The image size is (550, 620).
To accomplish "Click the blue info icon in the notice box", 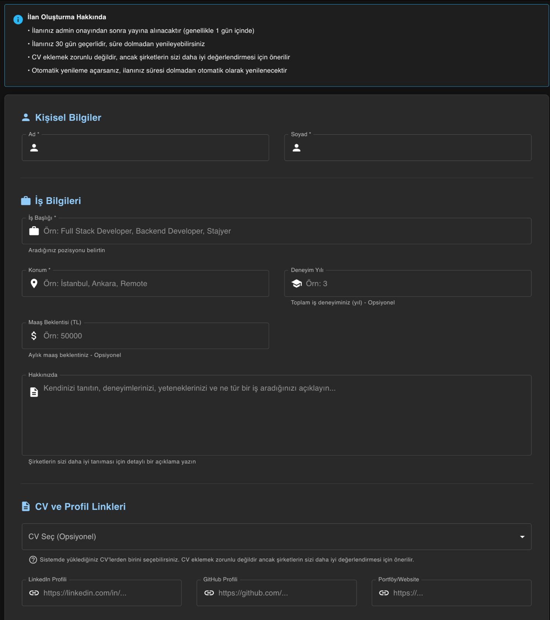I will pos(18,19).
